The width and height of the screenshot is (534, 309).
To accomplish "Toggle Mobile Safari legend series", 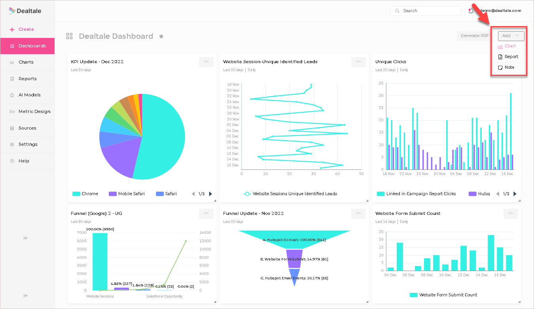I will coord(127,194).
